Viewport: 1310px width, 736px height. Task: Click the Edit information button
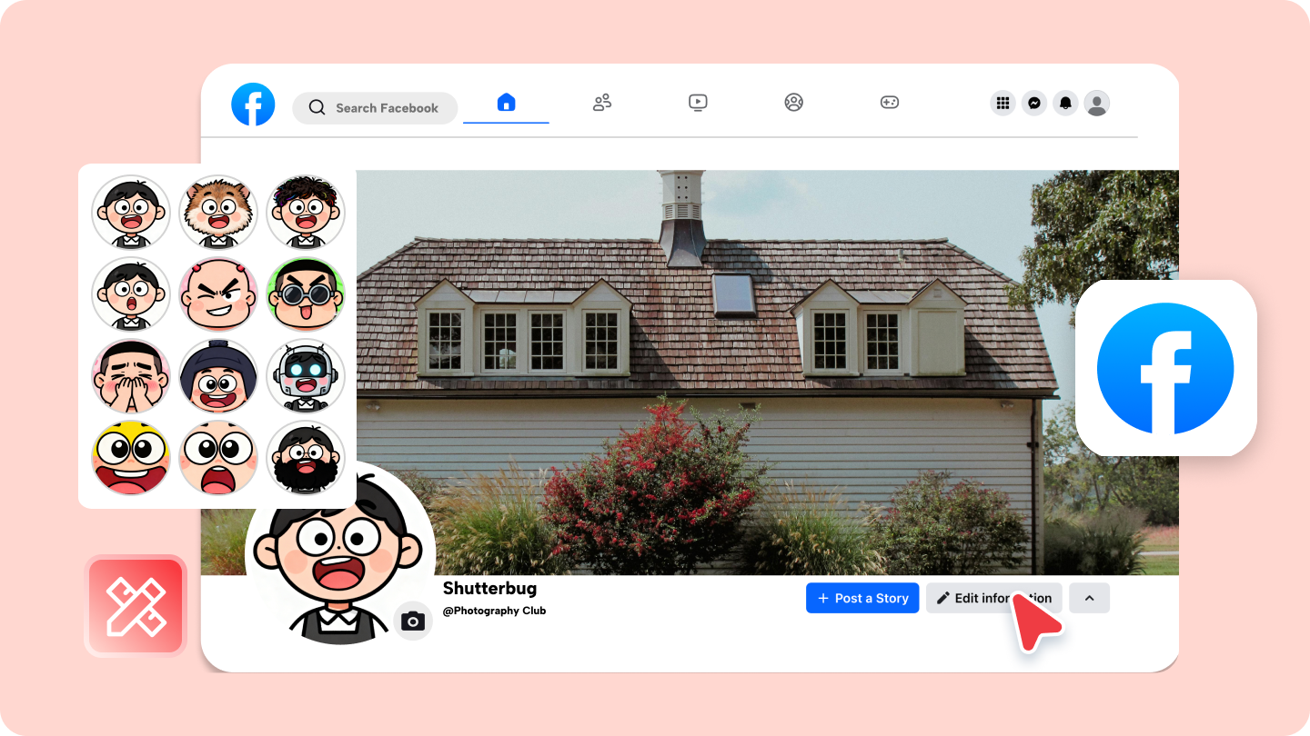coord(993,598)
